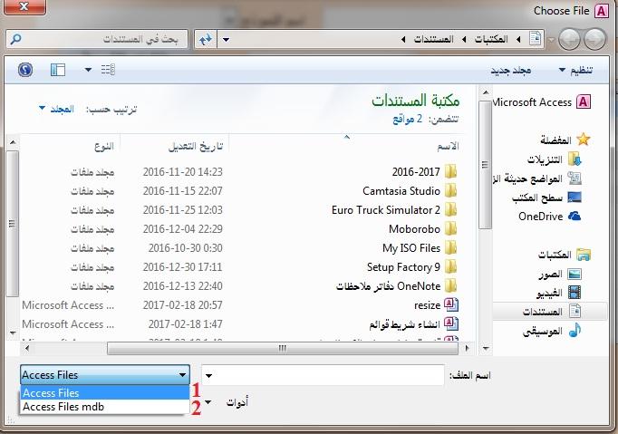618x434 pixels.
Task: Click the file name input field
Action: point(323,375)
